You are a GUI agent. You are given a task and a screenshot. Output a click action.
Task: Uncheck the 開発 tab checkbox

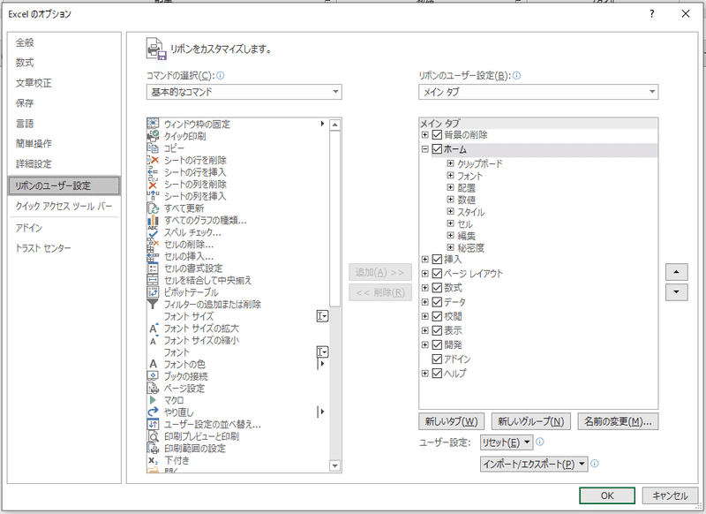[437, 344]
